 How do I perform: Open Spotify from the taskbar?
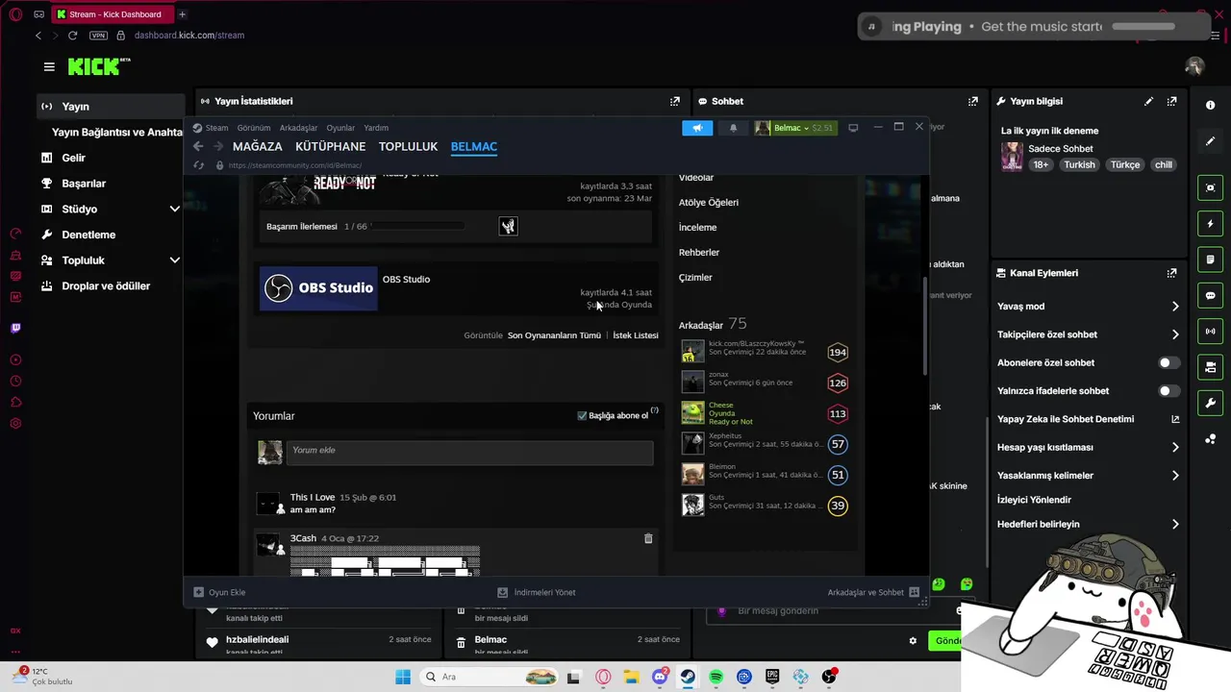tap(716, 677)
